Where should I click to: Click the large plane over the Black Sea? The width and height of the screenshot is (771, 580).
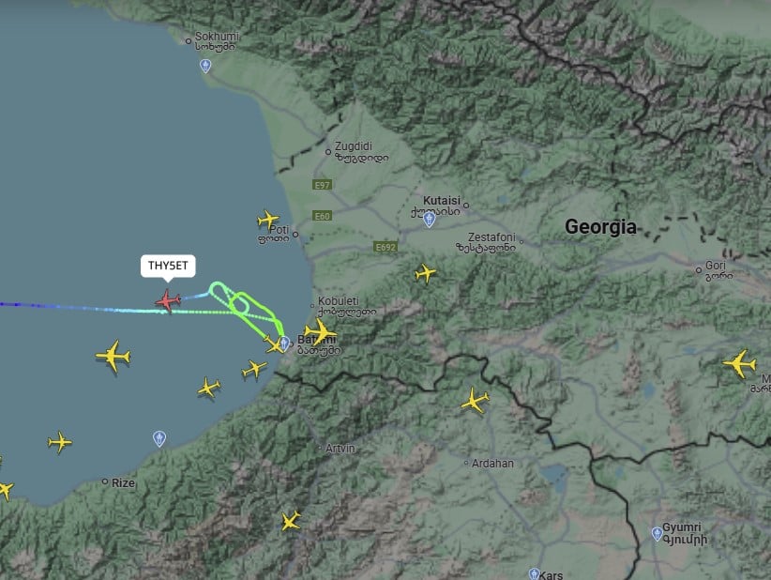point(113,356)
